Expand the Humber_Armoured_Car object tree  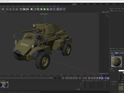point(110,11)
